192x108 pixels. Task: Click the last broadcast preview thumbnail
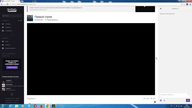pyautogui.click(x=145, y=9)
